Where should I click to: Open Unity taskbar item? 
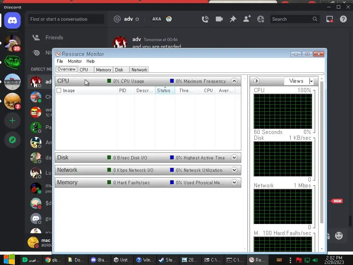click(122, 260)
